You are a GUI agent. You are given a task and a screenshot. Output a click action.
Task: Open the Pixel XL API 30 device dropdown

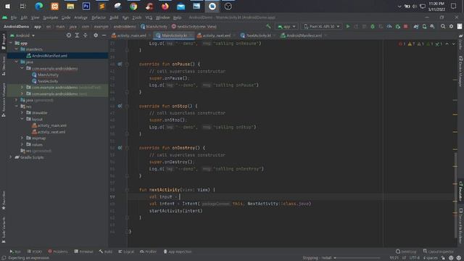[321, 26]
